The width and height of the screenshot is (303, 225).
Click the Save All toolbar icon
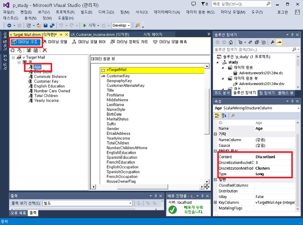click(52, 25)
